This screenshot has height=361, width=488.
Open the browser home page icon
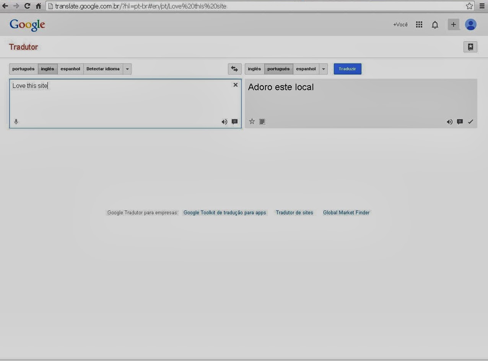pos(38,6)
